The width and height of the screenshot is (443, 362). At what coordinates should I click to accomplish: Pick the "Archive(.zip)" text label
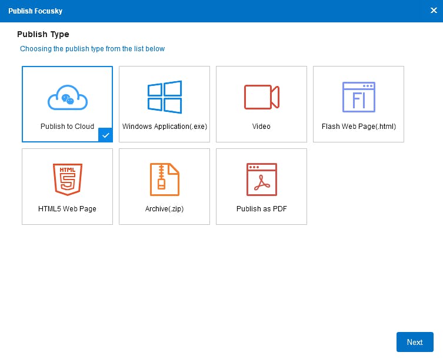coord(164,209)
